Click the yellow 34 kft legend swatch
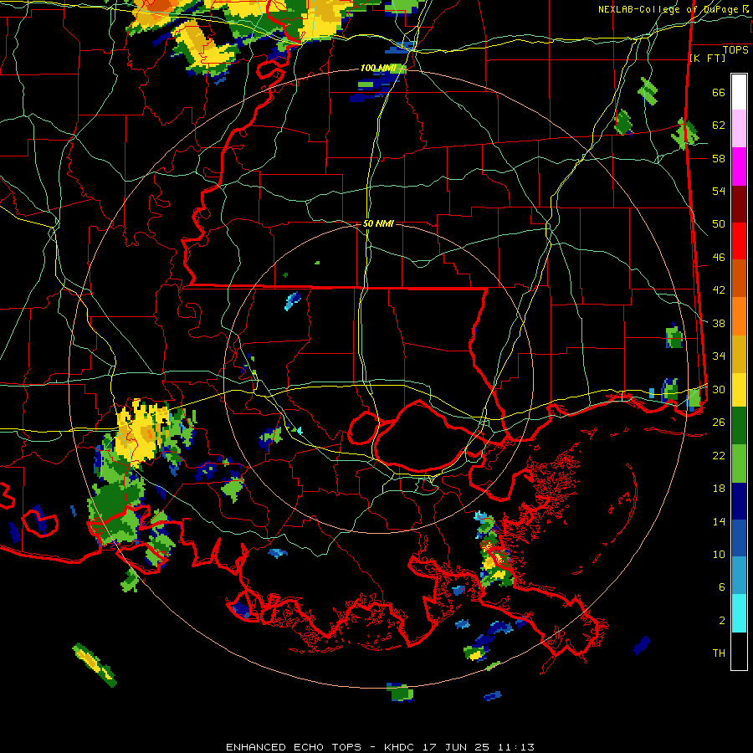 [739, 389]
